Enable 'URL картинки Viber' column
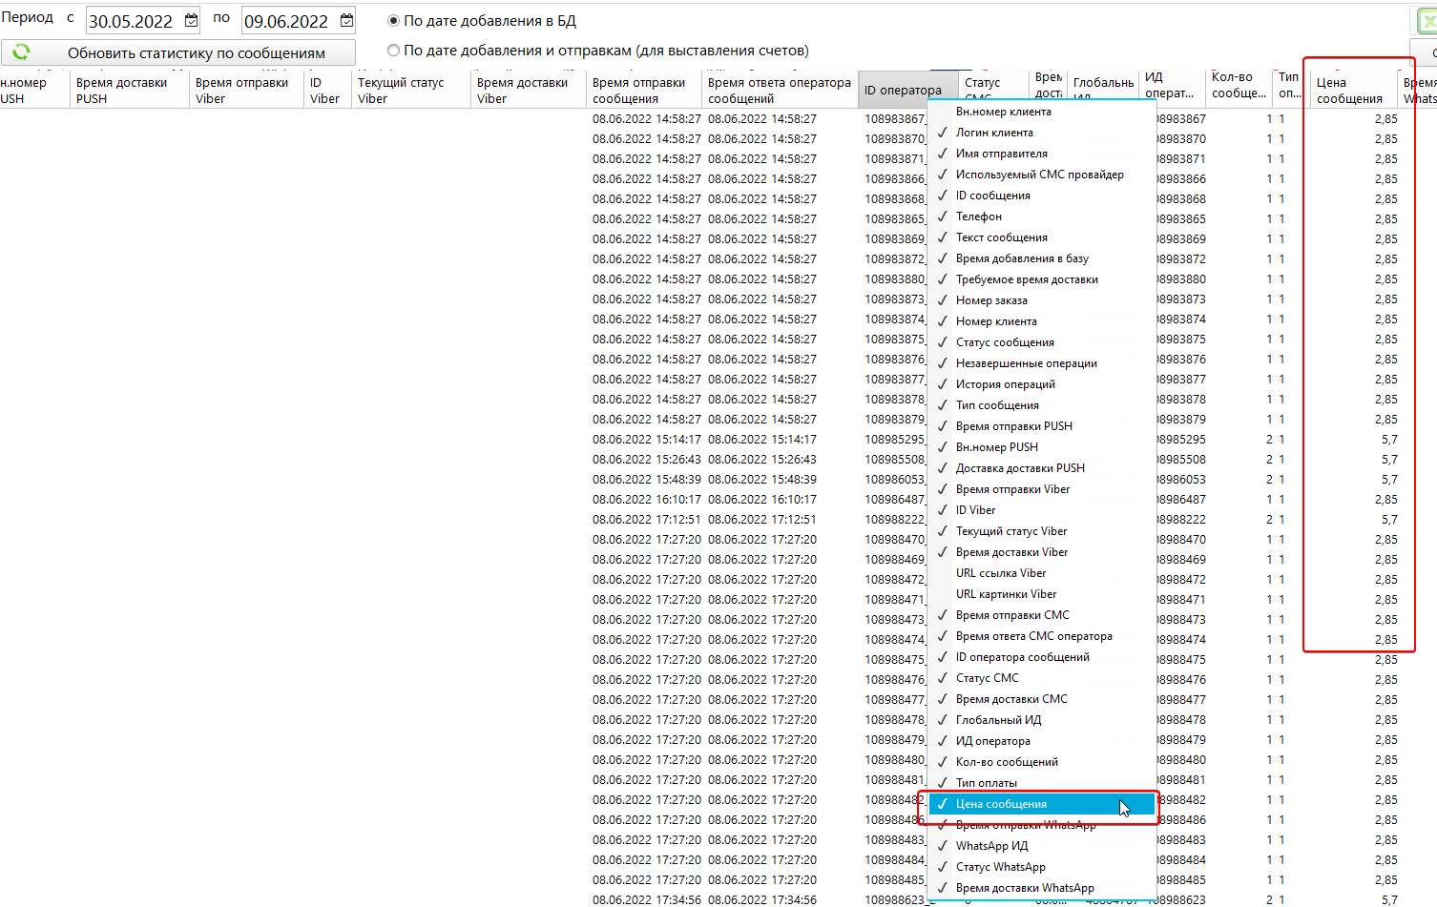The width and height of the screenshot is (1437, 907). tap(1006, 594)
